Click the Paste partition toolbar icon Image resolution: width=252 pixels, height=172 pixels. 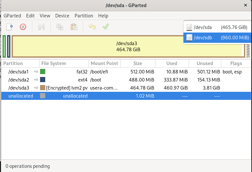click(x=74, y=27)
